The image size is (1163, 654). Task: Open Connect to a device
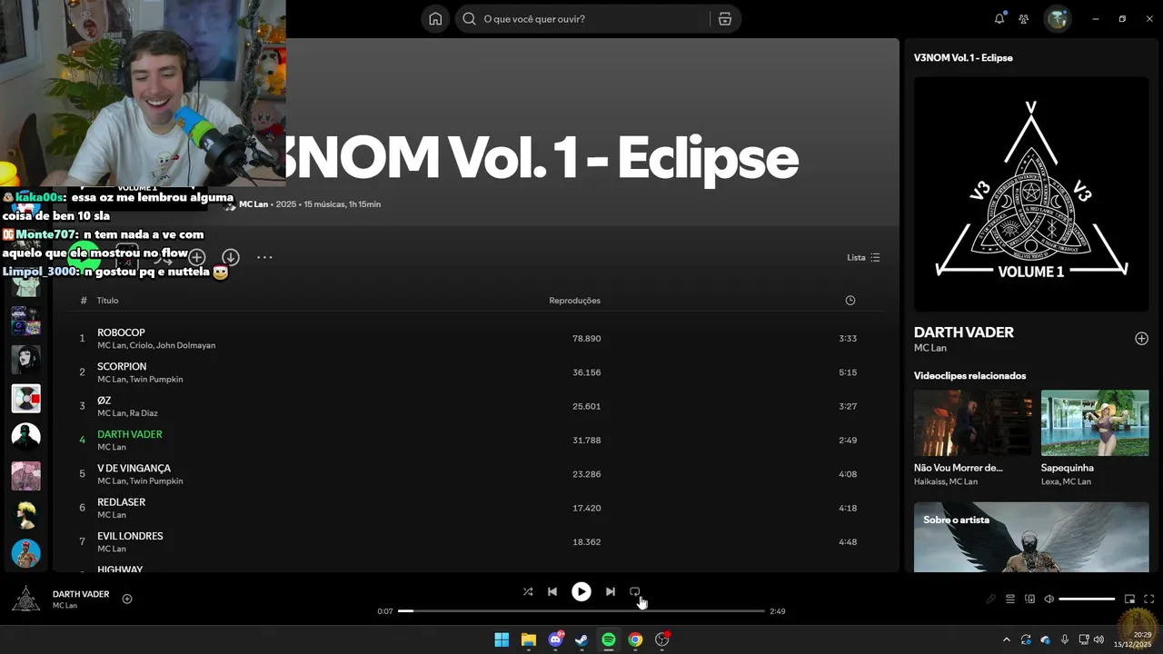coord(1030,599)
